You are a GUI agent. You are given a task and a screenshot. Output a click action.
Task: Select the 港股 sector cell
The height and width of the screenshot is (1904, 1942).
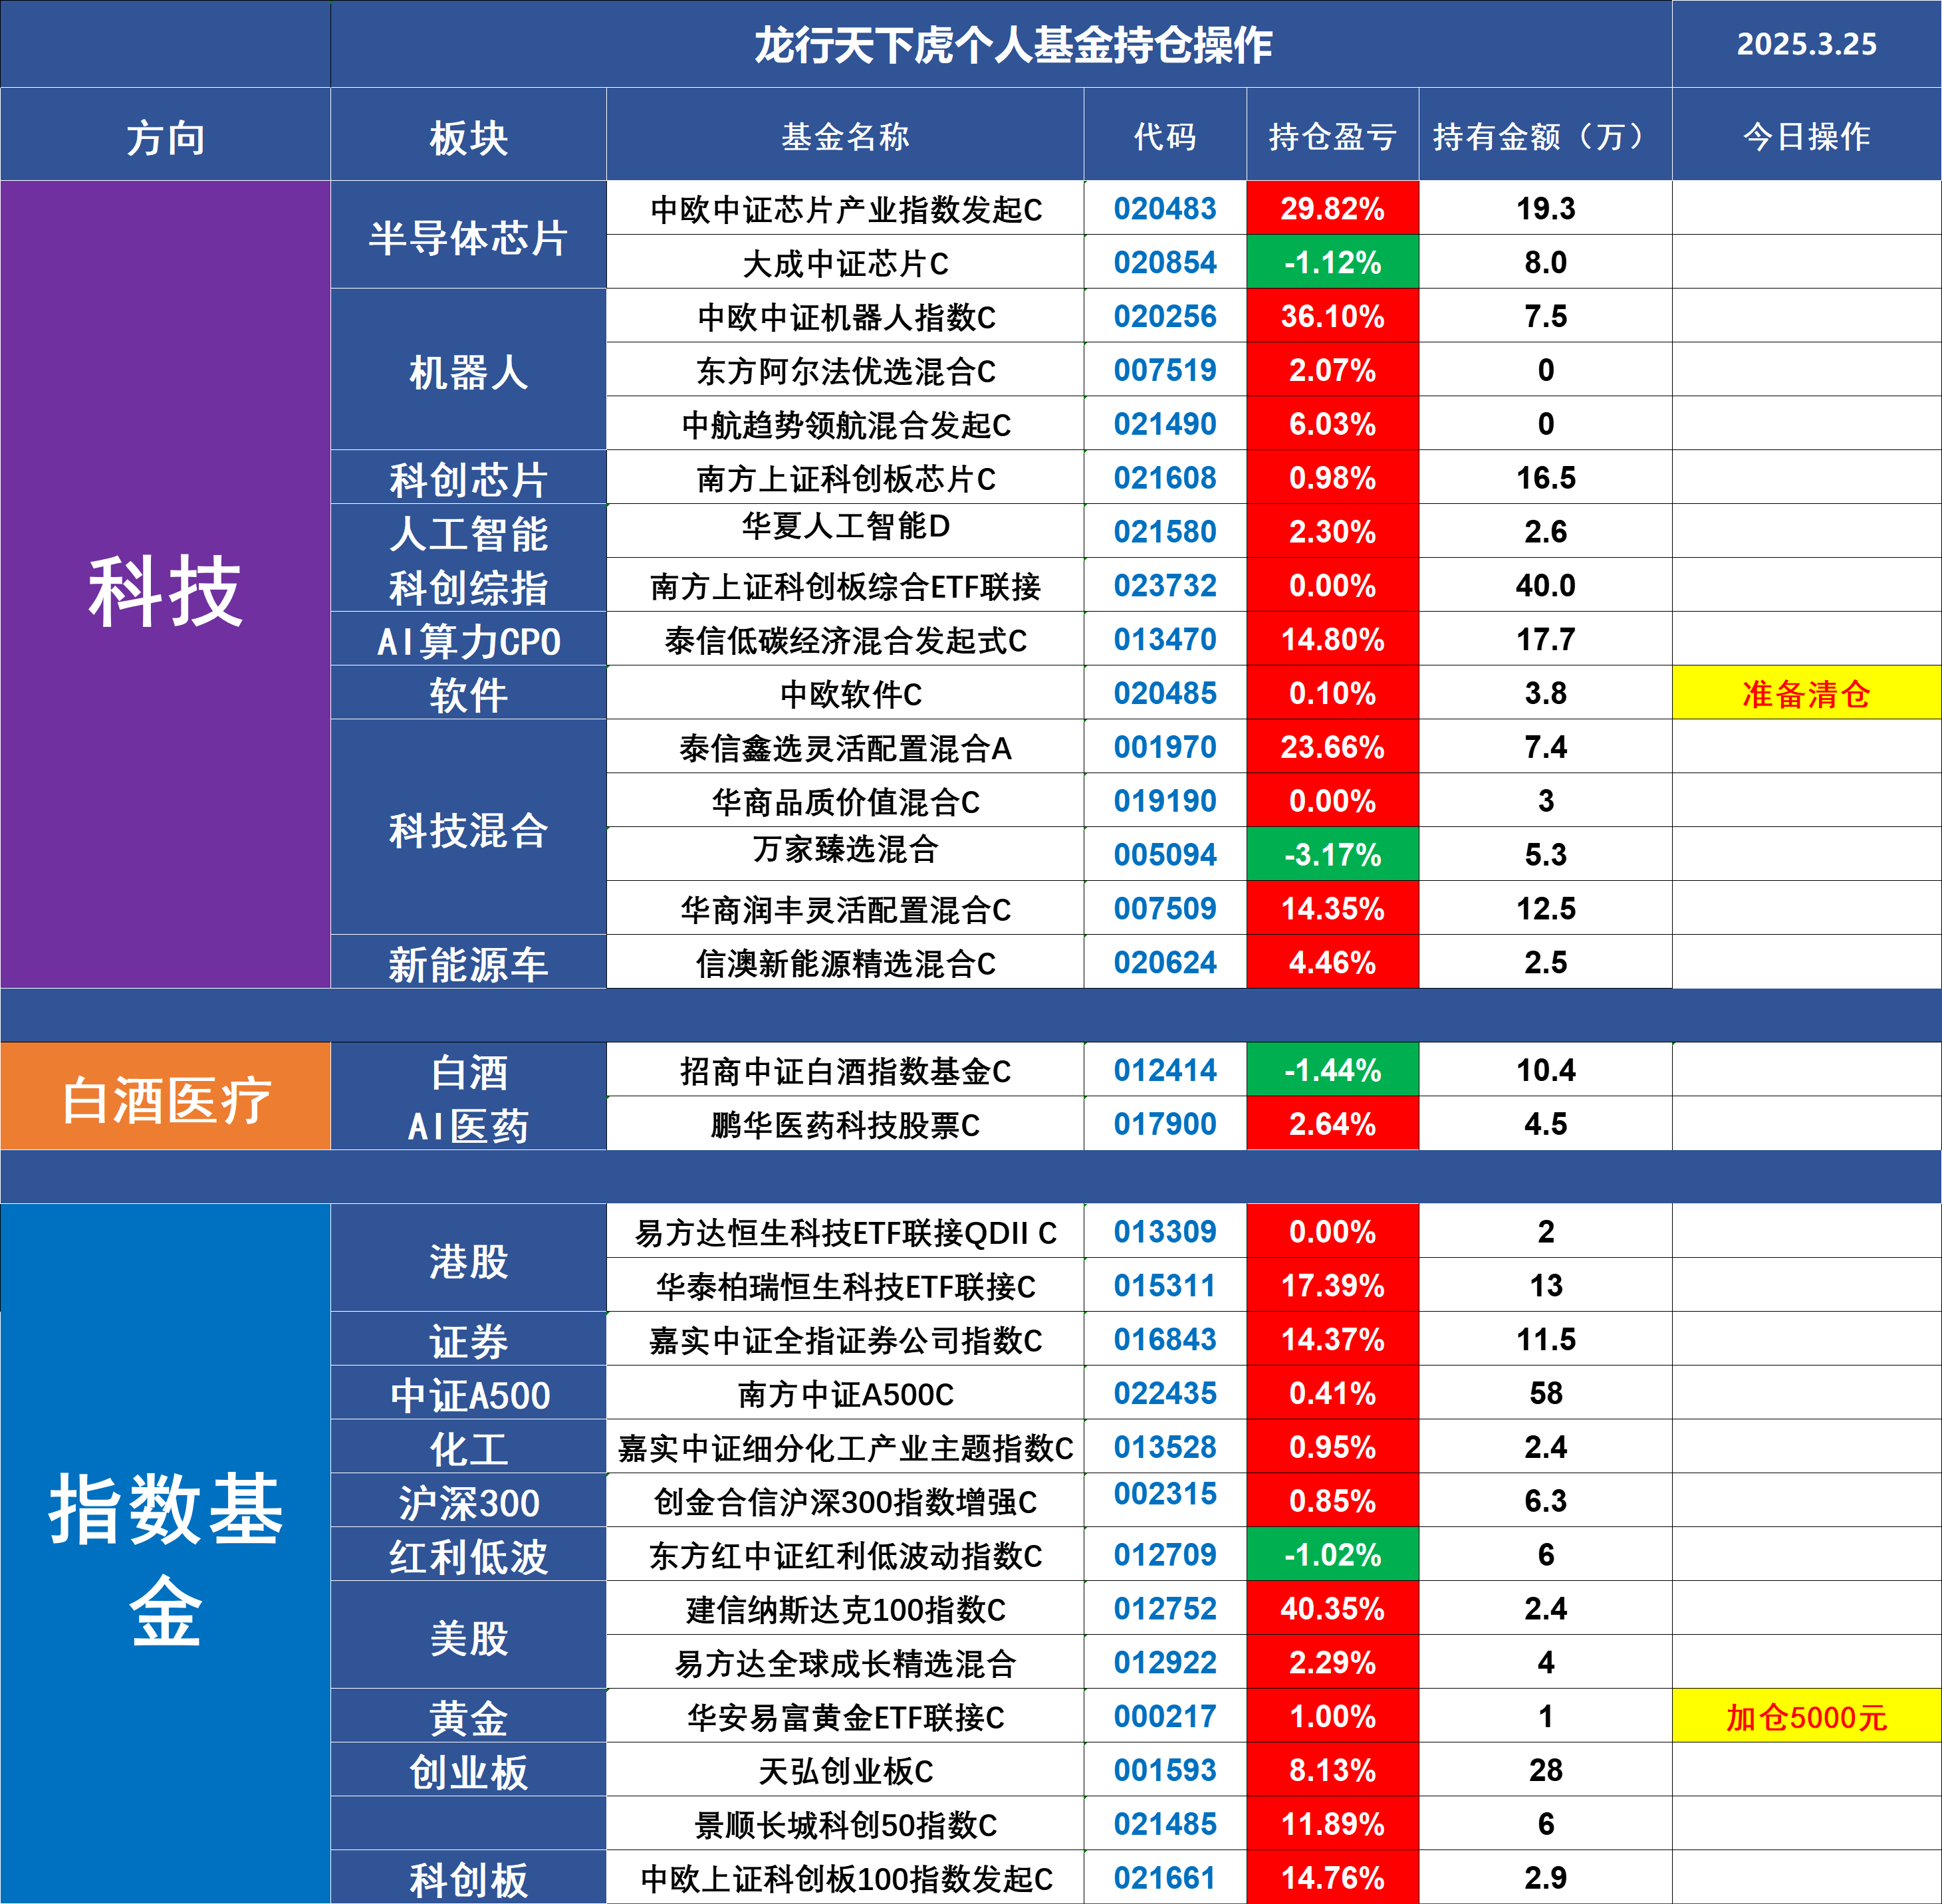coord(468,1259)
